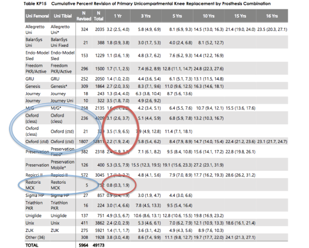Image resolution: width=309 pixels, height=248 pixels.
Task: Select "Endo-Model Sled" in the Uni Femoral column
Action: 37,56
